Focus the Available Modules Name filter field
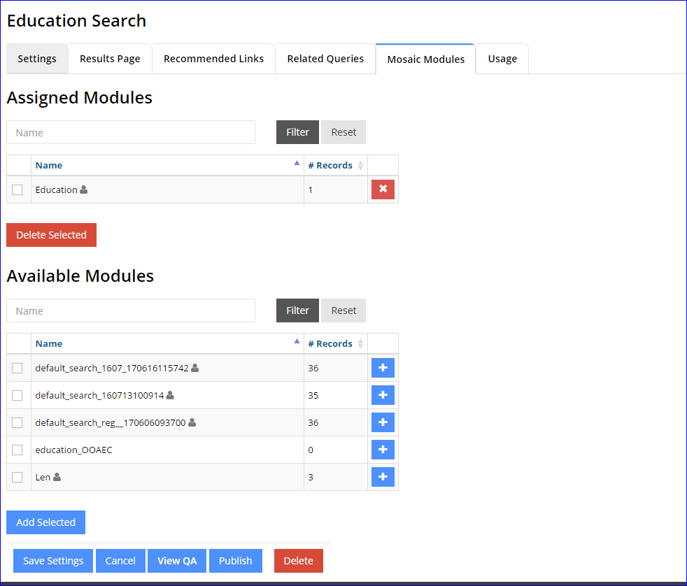687x586 pixels. click(131, 311)
